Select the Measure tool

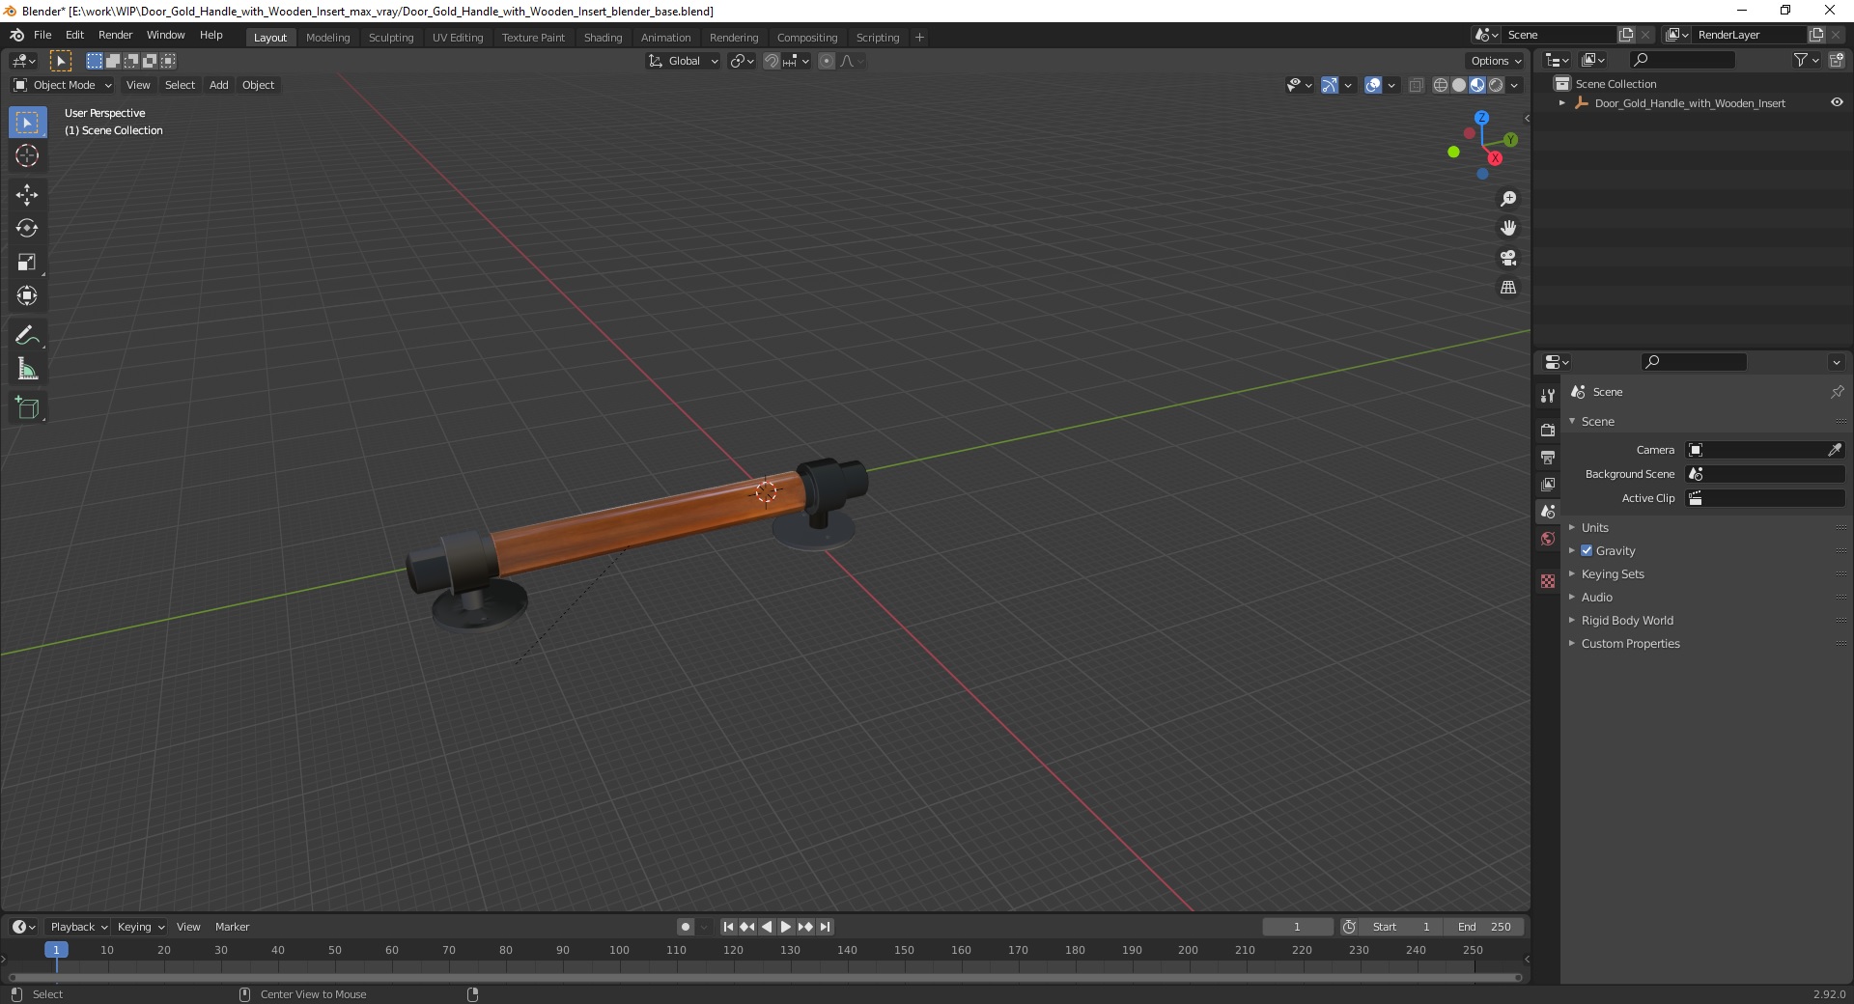(27, 370)
